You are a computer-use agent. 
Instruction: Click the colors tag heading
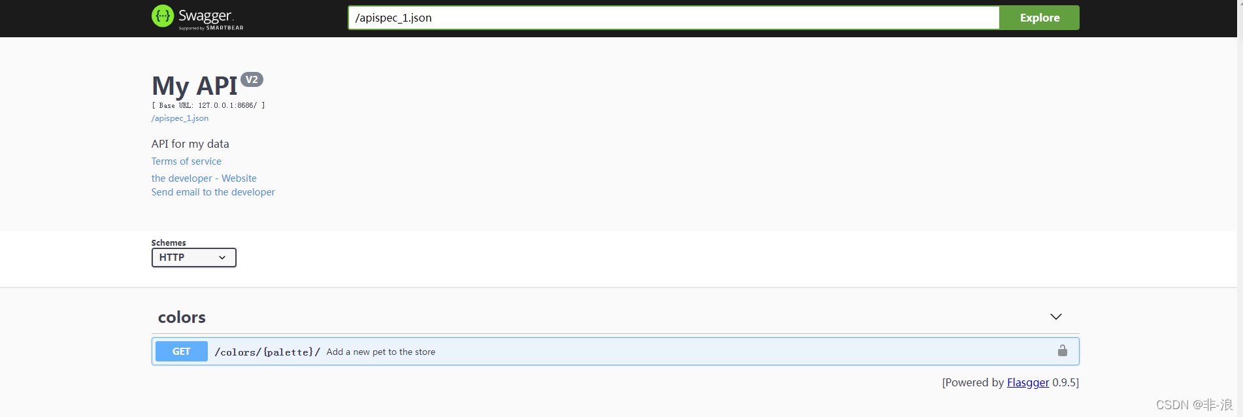point(182,318)
